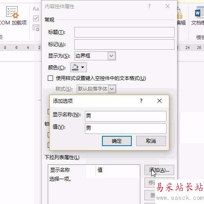
Task: Open the Document Template Word icon
Action: pos(200,12)
